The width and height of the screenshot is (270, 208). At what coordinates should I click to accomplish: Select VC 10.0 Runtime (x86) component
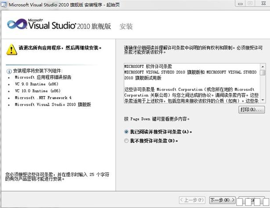pyautogui.click(x=38, y=91)
